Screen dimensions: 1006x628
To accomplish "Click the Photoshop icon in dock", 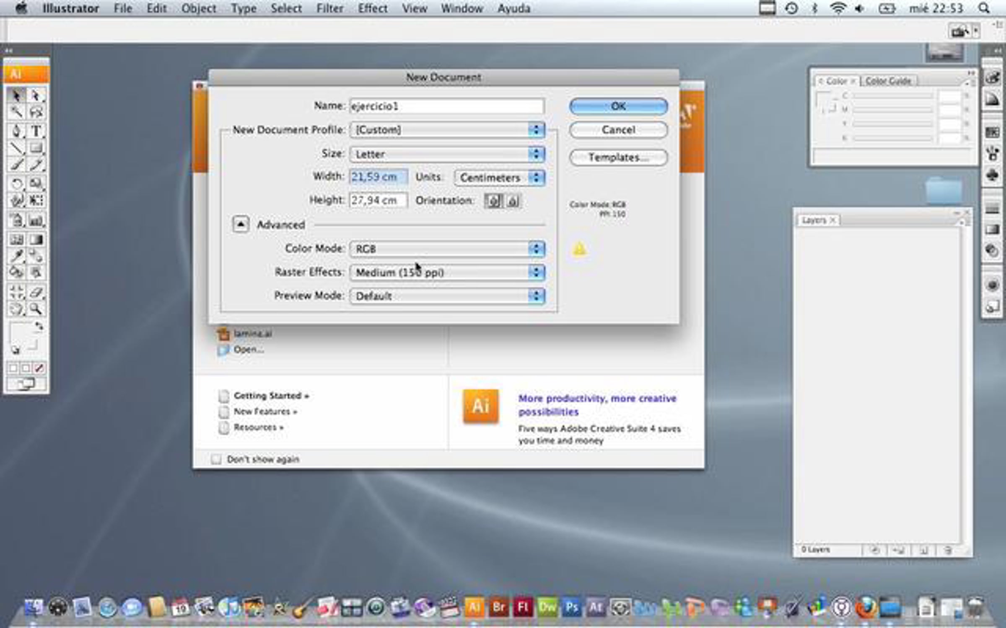I will [572, 607].
